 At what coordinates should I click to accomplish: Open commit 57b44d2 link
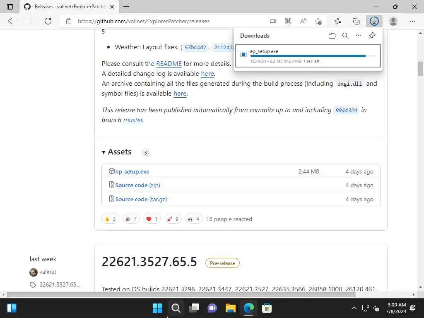tap(195, 48)
